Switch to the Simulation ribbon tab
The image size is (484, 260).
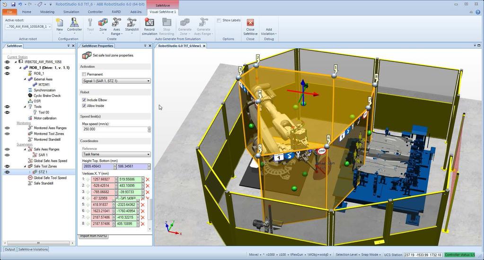[71, 12]
